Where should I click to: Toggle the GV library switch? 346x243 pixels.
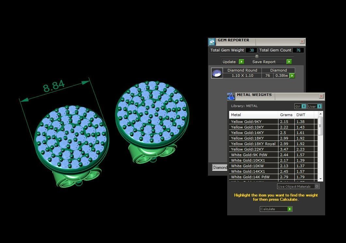pyautogui.click(x=304, y=106)
